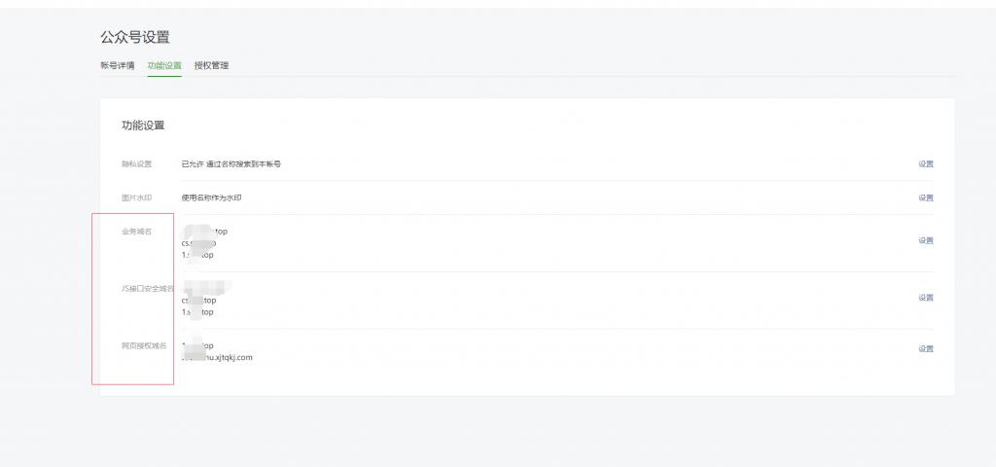Click the 图片水印 row label
996x467 pixels.
pos(136,198)
